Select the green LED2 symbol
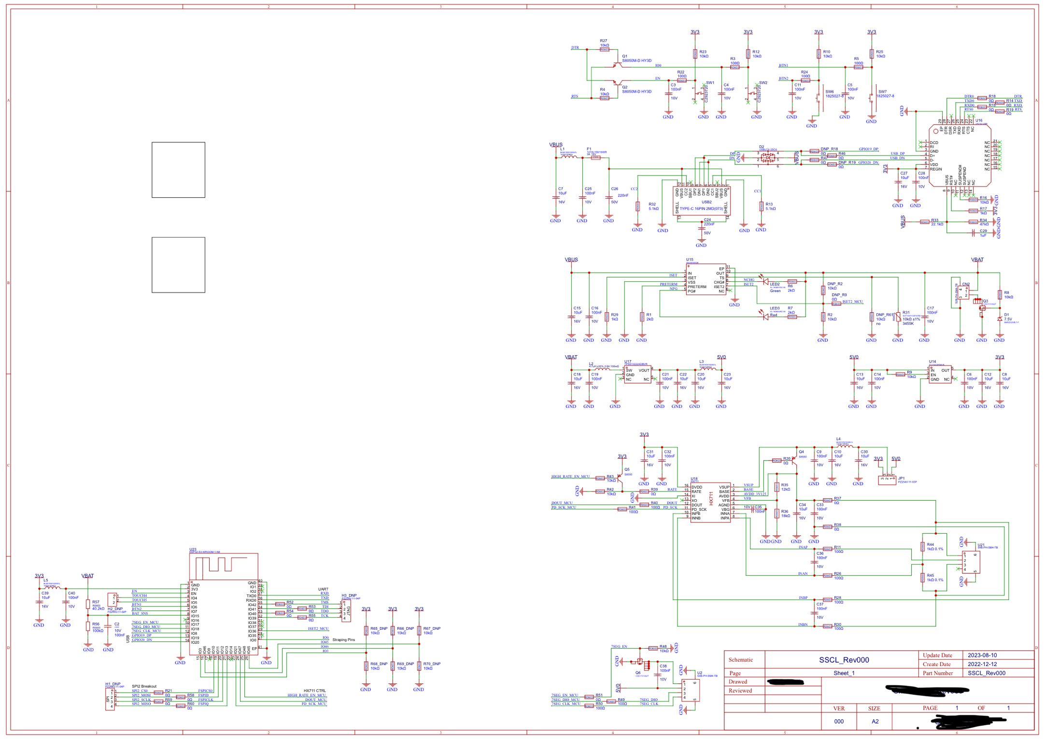 765,281
